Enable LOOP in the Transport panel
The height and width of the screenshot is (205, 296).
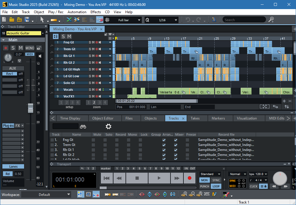(x=216, y=186)
